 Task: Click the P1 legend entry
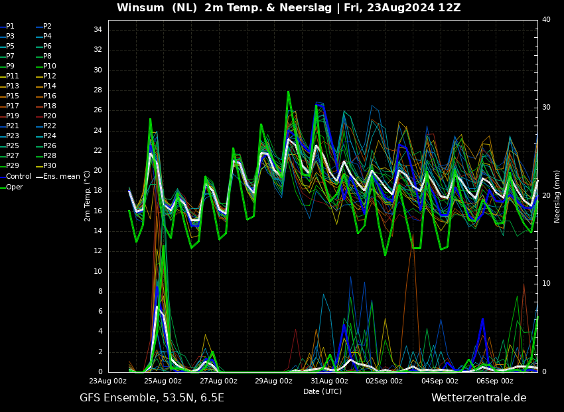click(7, 27)
